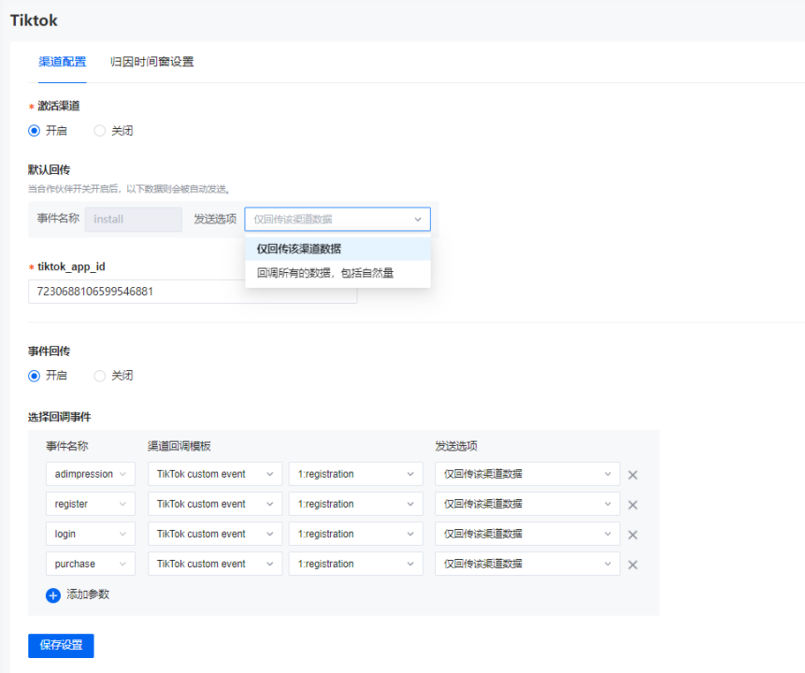Open 发送选项 dropdown in adimpression row

click(x=527, y=474)
